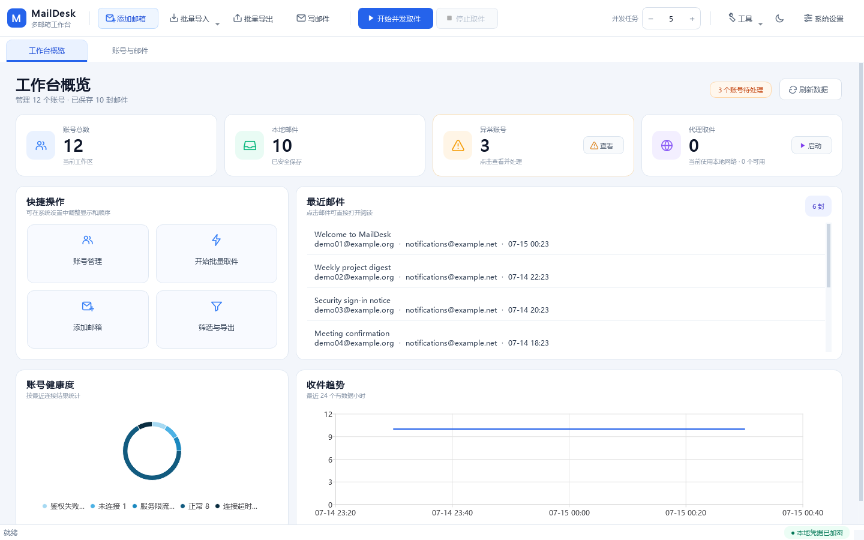Click the 连接超时 legend entry
This screenshot has height=540, width=864.
(236, 506)
